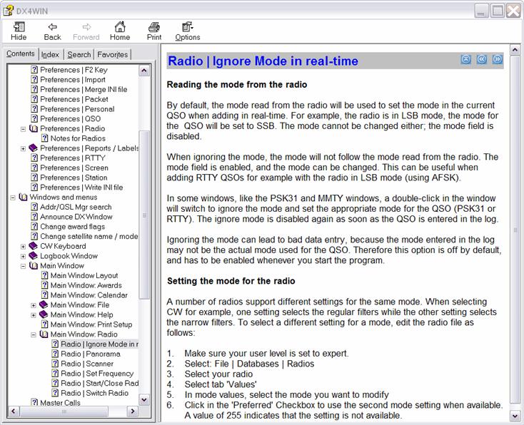
Task: Expand the Main Window: File node
Action: [34, 305]
